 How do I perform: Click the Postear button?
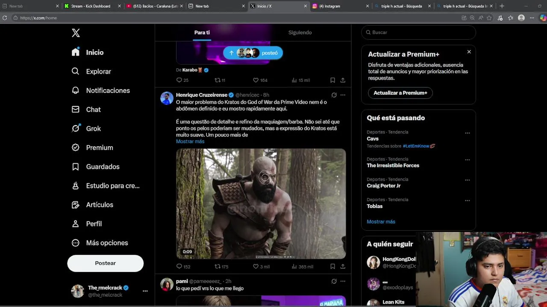(105, 263)
